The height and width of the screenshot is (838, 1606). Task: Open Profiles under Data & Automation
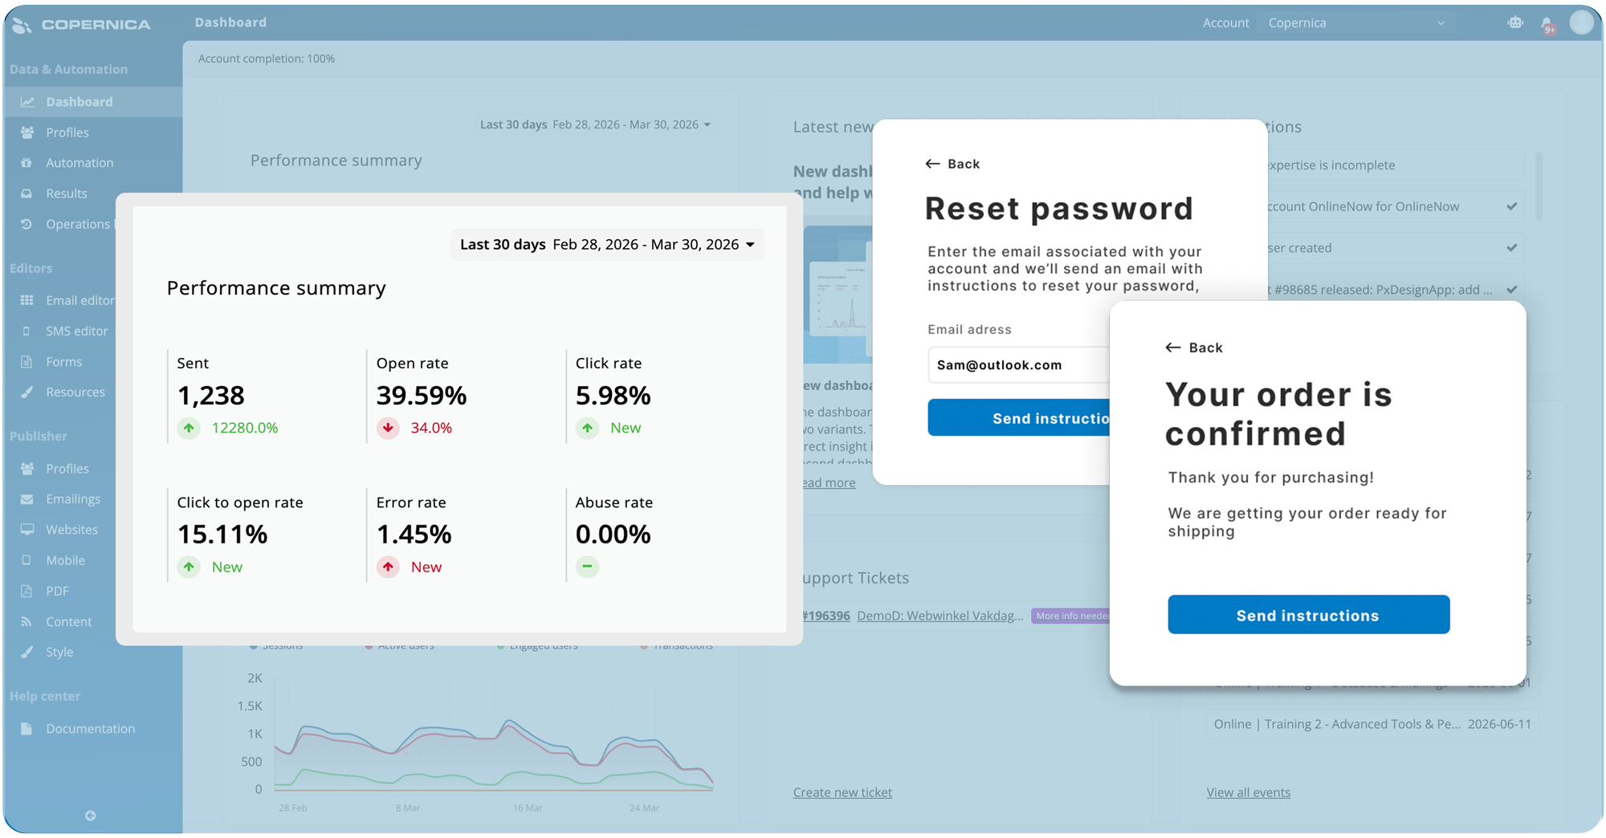67,132
